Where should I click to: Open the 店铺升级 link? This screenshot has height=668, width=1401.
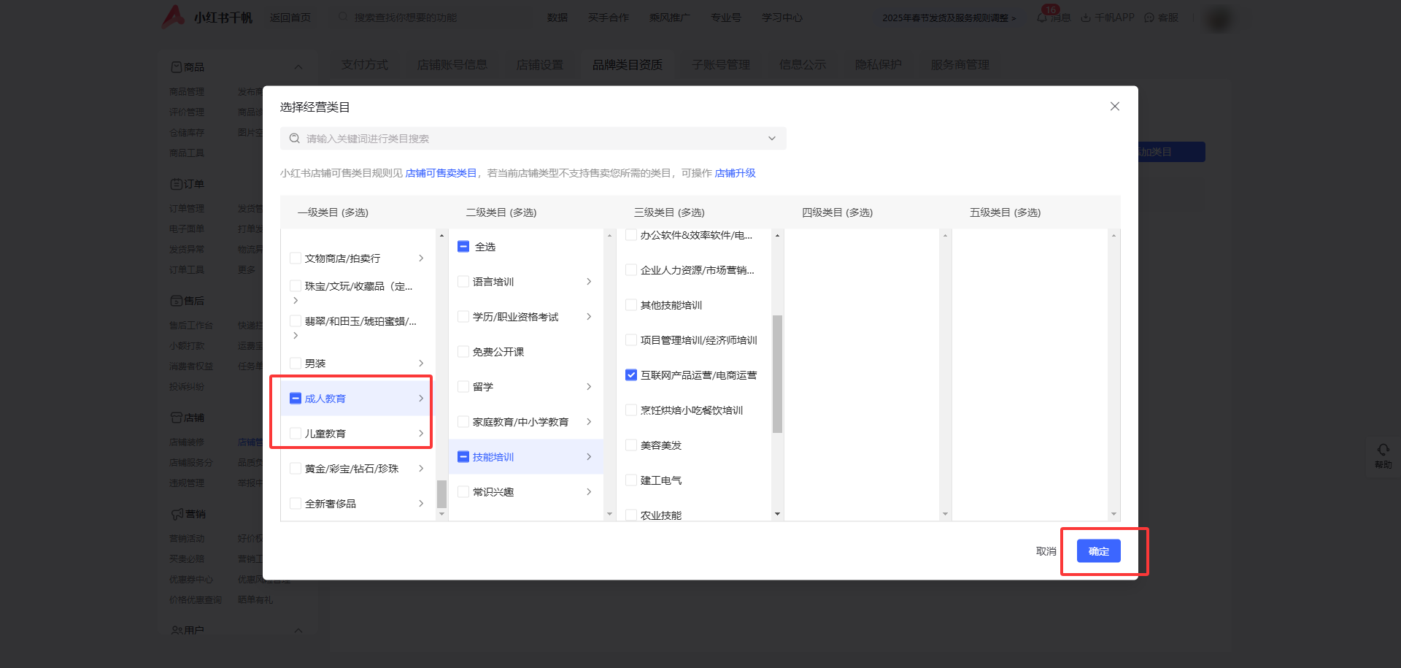[x=735, y=173]
